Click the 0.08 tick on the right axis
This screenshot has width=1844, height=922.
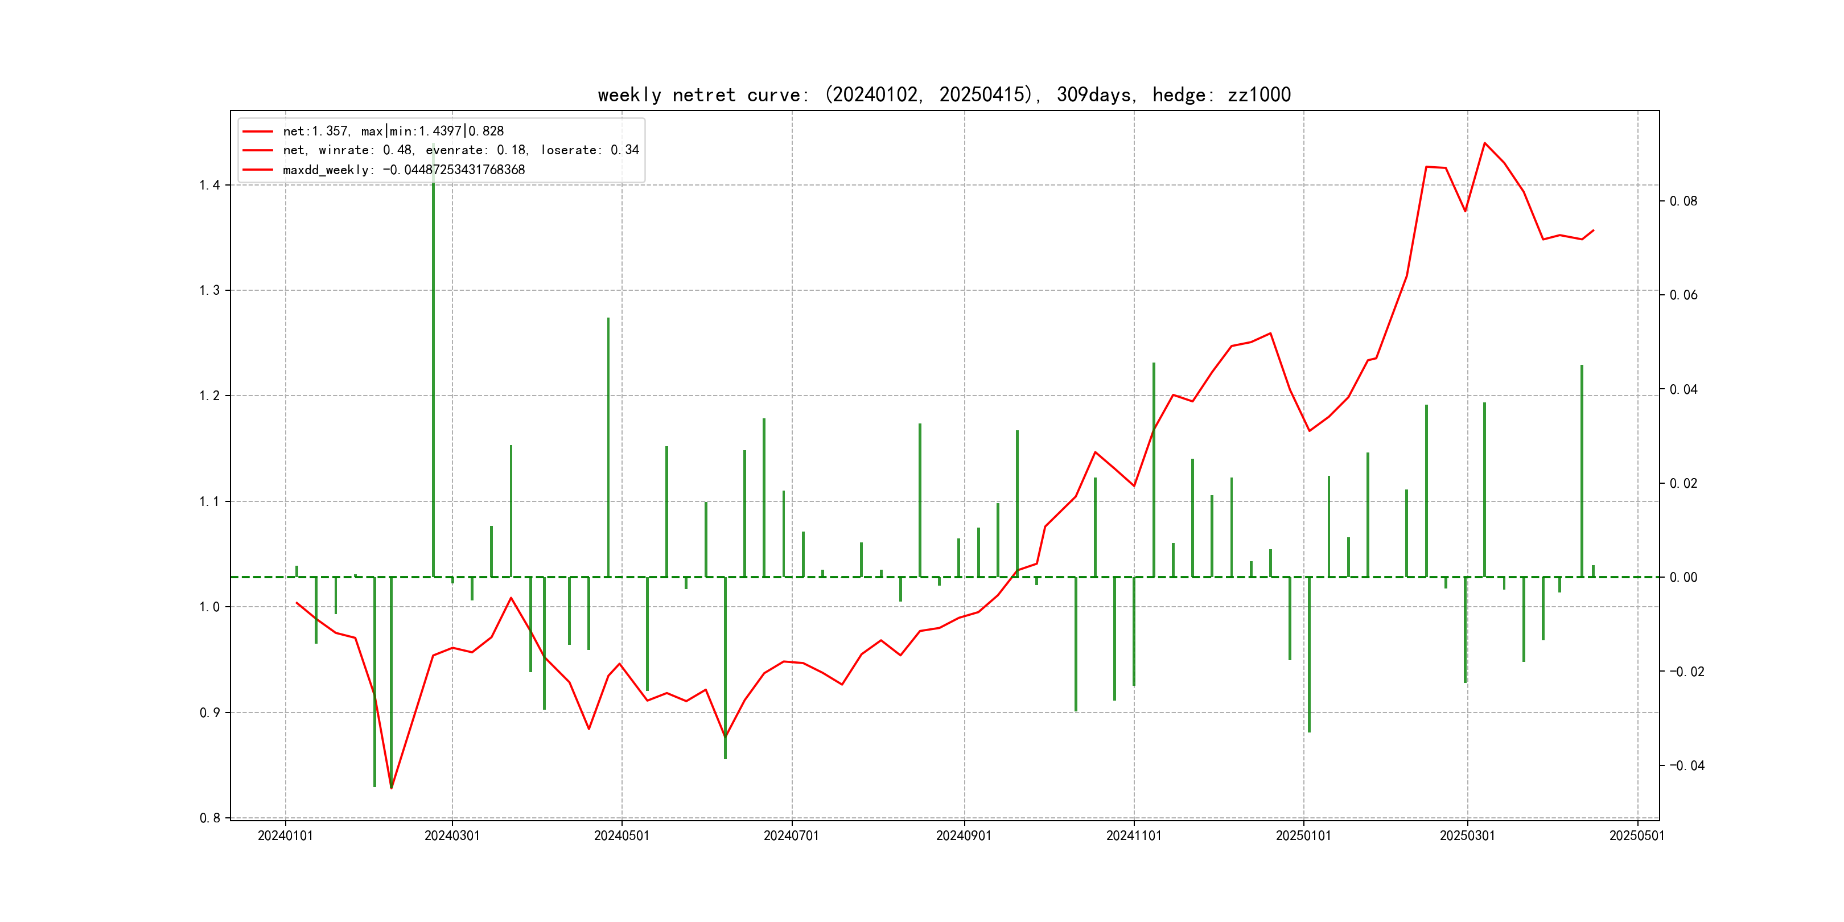pos(1683,201)
